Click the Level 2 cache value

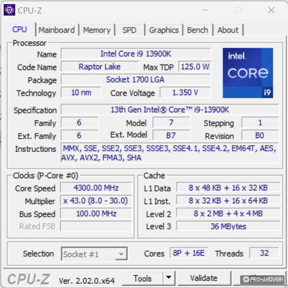pyautogui.click(x=228, y=214)
